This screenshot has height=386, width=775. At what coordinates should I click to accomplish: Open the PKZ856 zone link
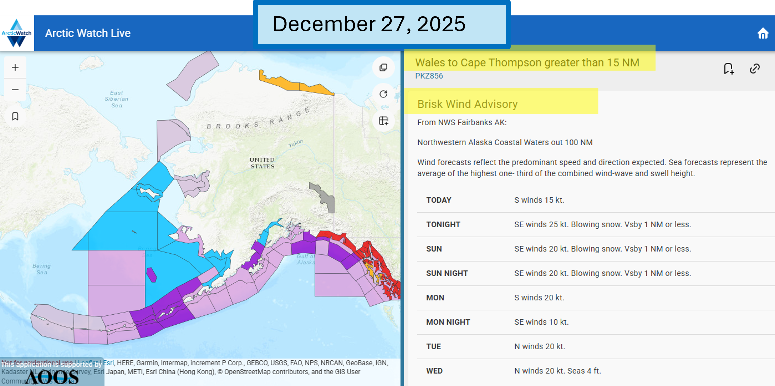click(429, 76)
